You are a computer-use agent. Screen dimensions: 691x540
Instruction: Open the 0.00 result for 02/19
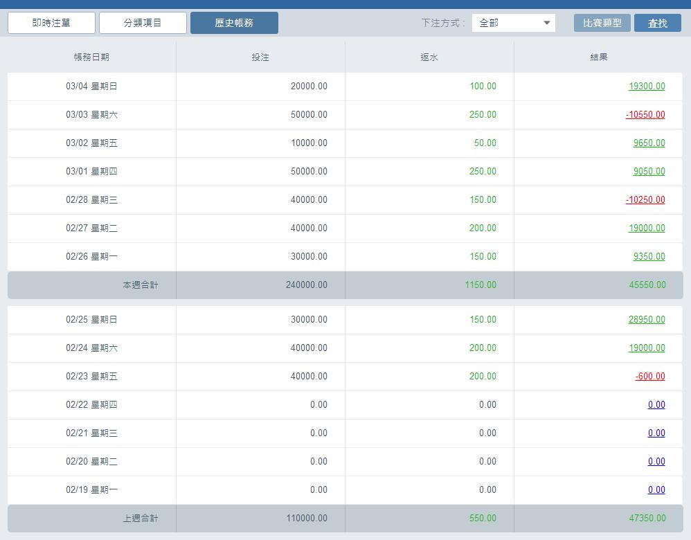(656, 490)
